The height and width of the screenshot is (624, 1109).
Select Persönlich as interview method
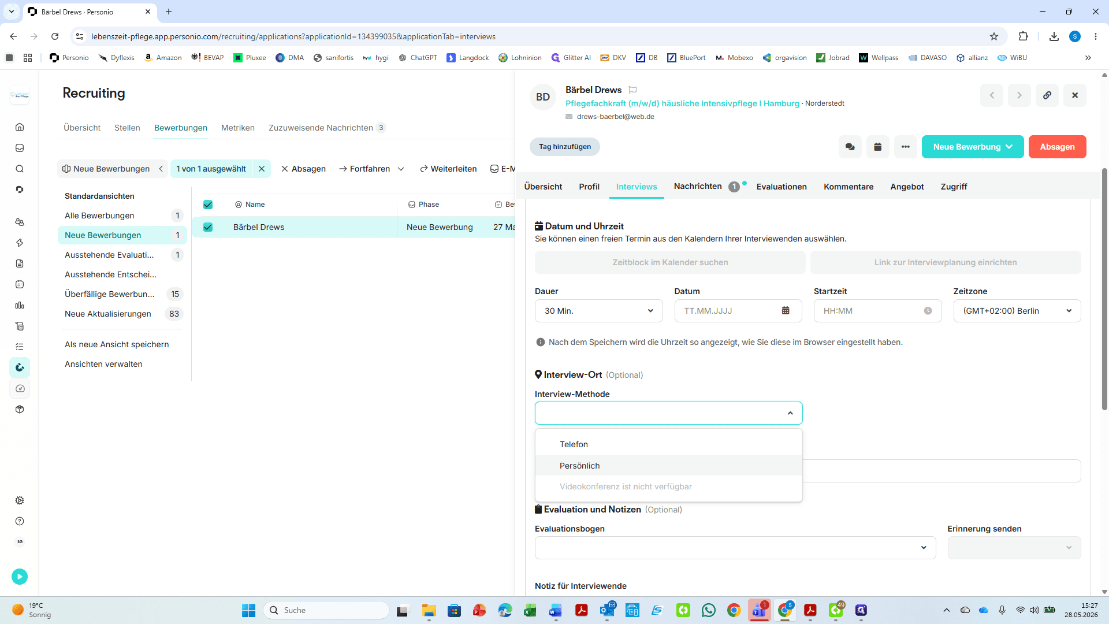tap(669, 466)
